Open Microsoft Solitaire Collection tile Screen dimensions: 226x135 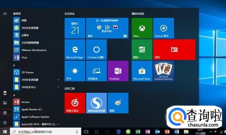(x=163, y=71)
